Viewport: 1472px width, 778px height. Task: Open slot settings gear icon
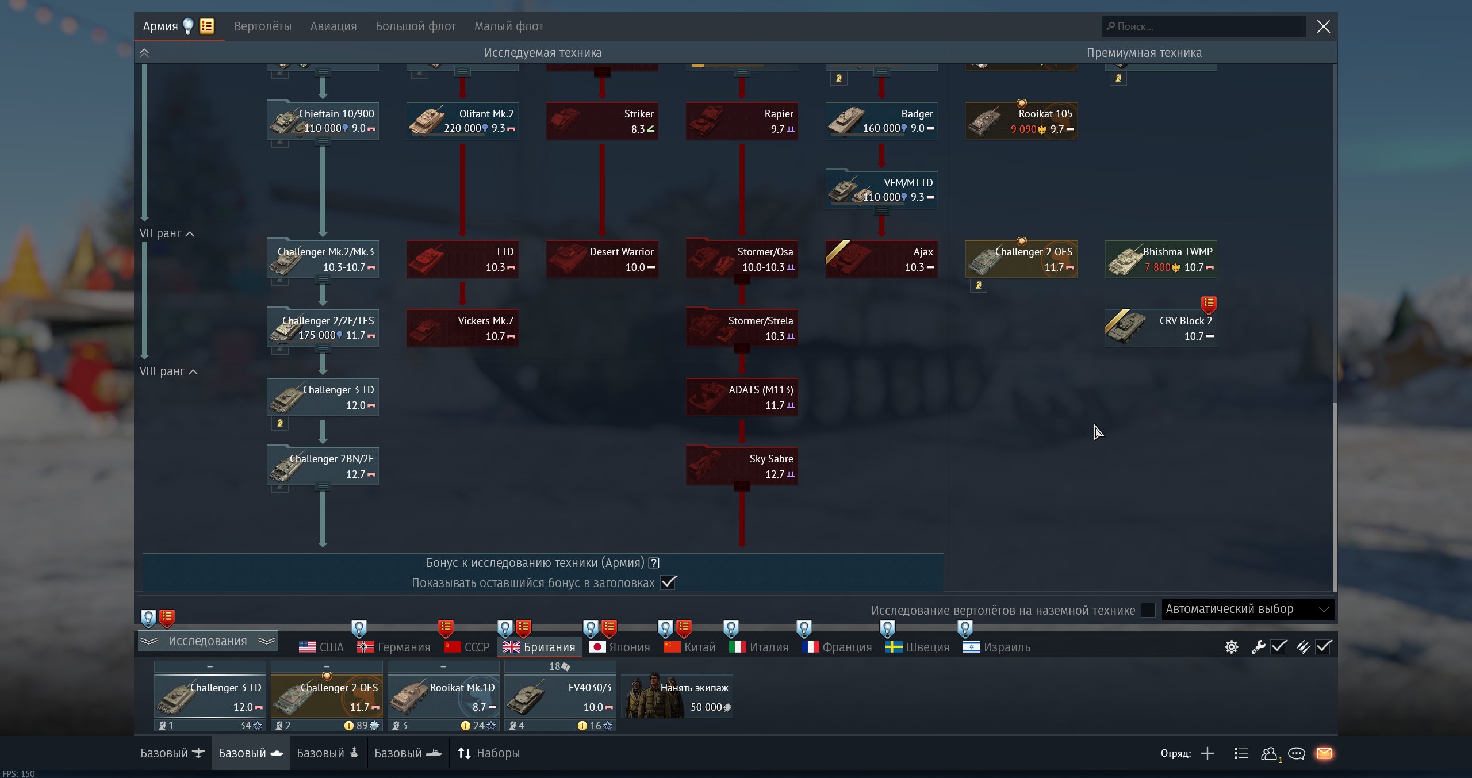(x=1231, y=647)
